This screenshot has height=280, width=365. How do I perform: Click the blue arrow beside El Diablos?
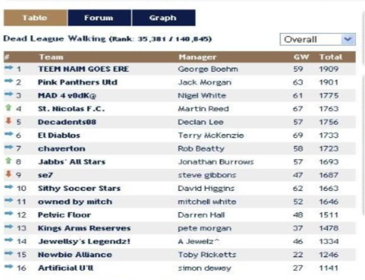(x=9, y=135)
